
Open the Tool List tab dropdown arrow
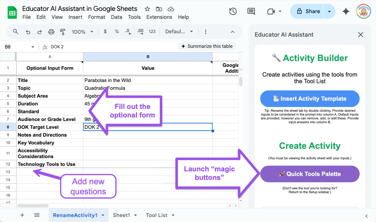click(x=173, y=215)
